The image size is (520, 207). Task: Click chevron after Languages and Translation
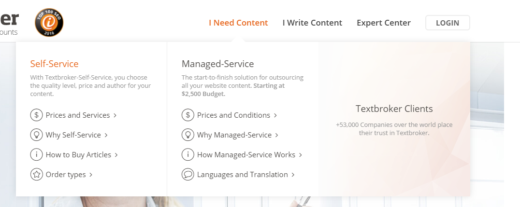click(293, 175)
